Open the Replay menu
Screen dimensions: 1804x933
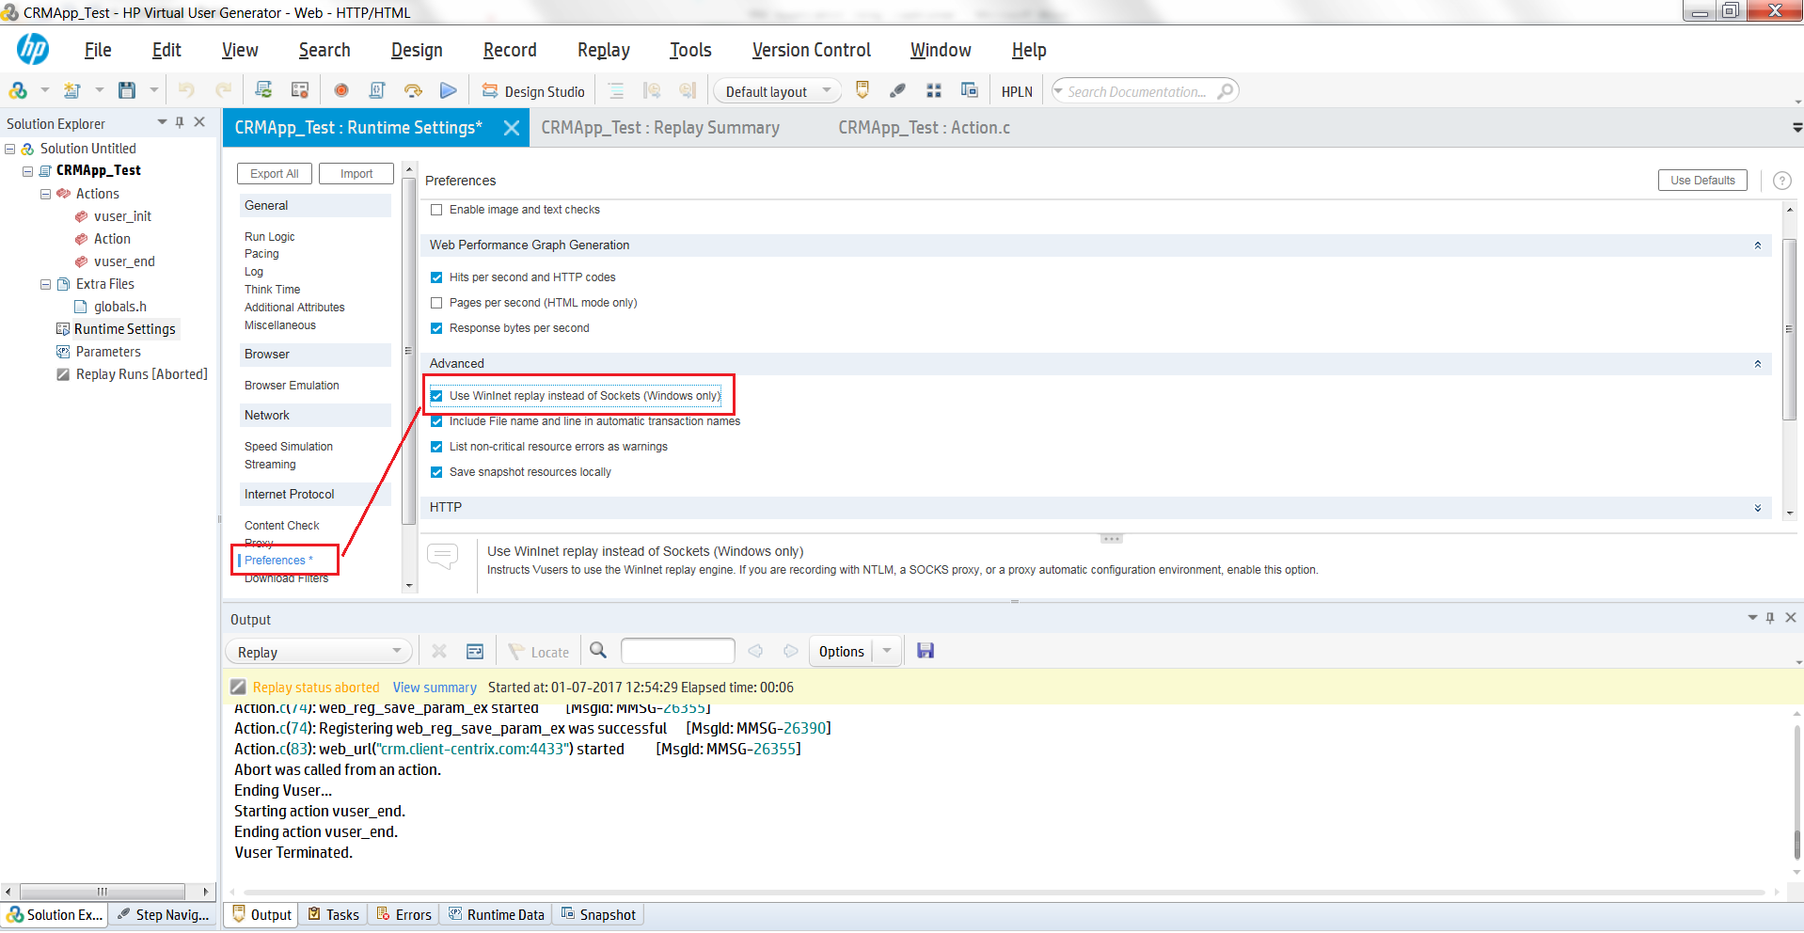pyautogui.click(x=604, y=50)
